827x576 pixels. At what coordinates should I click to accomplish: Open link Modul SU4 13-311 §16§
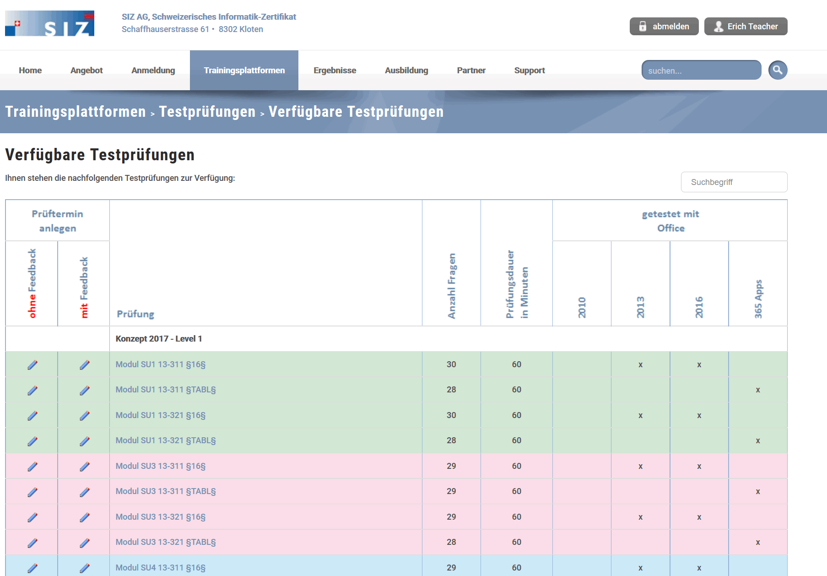coord(161,568)
